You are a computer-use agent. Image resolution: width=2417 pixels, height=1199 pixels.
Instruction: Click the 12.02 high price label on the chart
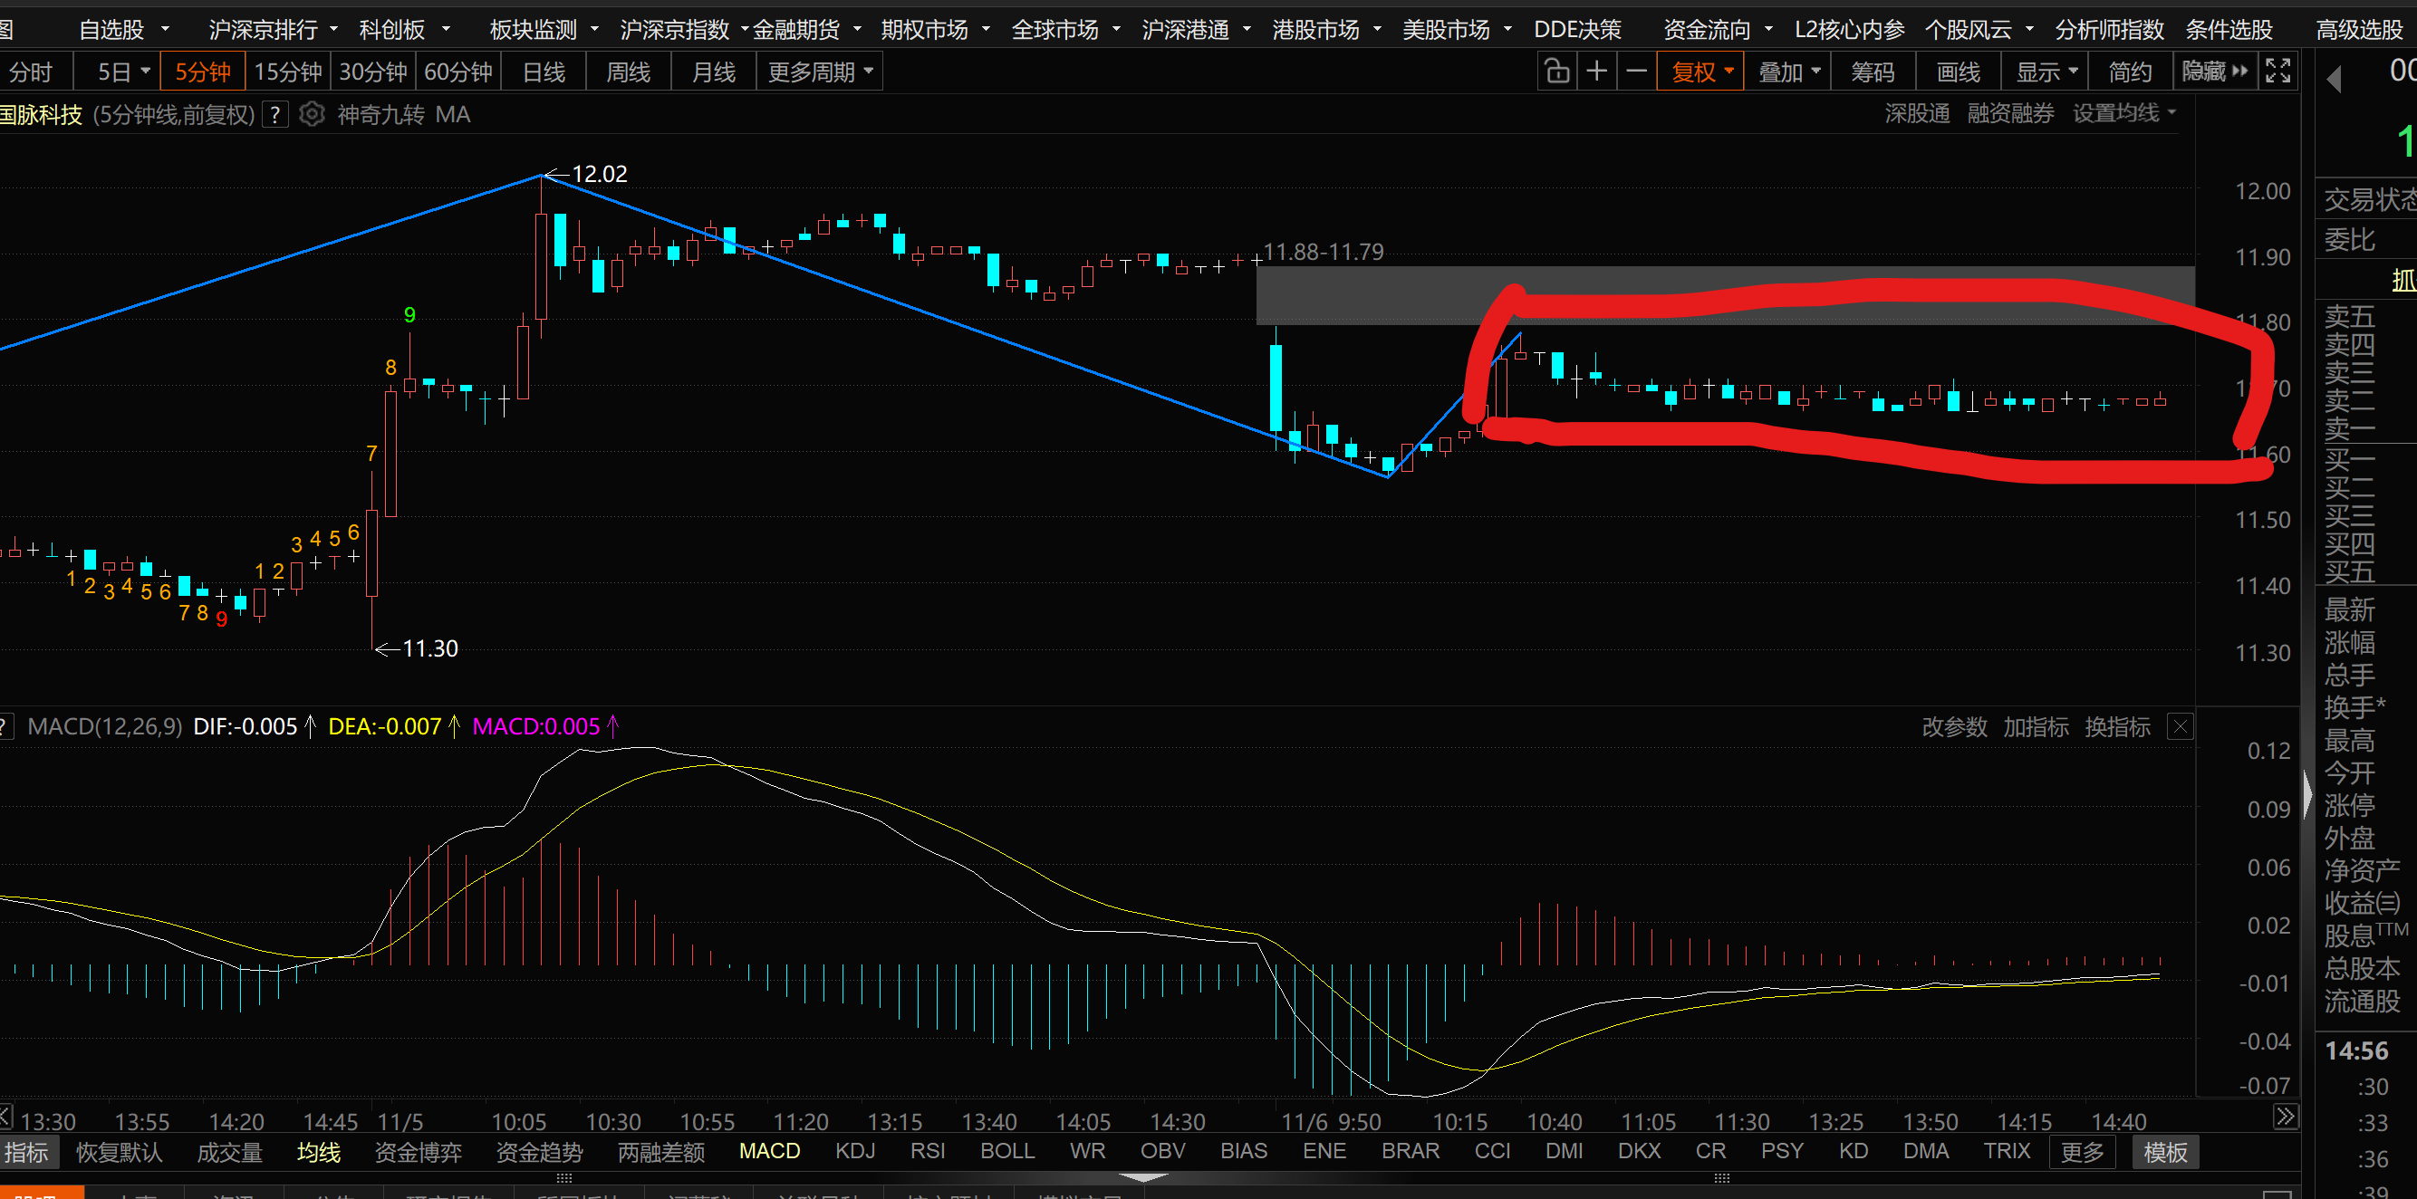(599, 175)
